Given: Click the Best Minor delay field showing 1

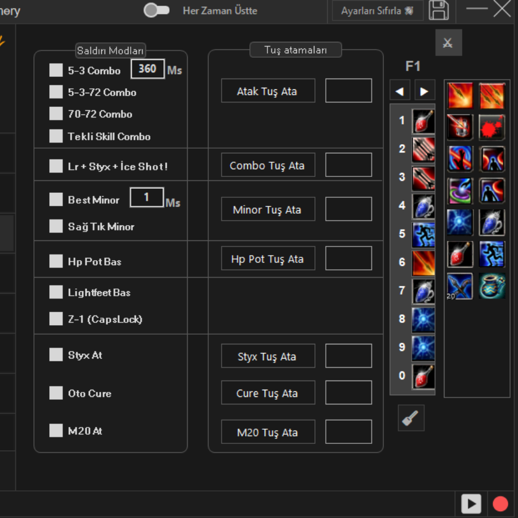Looking at the screenshot, I should click(146, 197).
